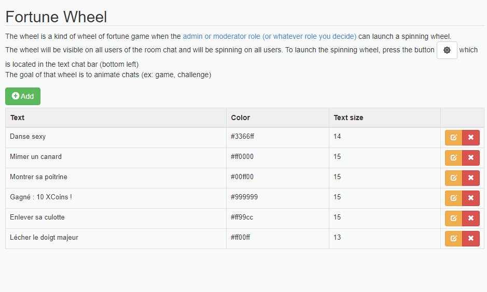This screenshot has height=292, width=487.
Task: Click the Text size column header
Action: click(348, 118)
